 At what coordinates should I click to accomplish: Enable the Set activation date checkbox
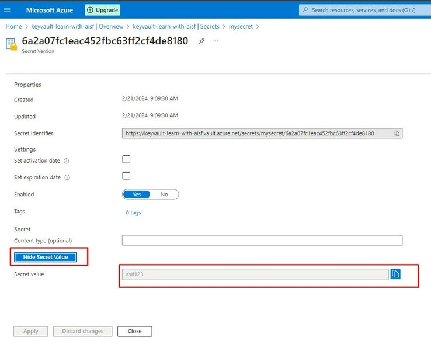126,159
